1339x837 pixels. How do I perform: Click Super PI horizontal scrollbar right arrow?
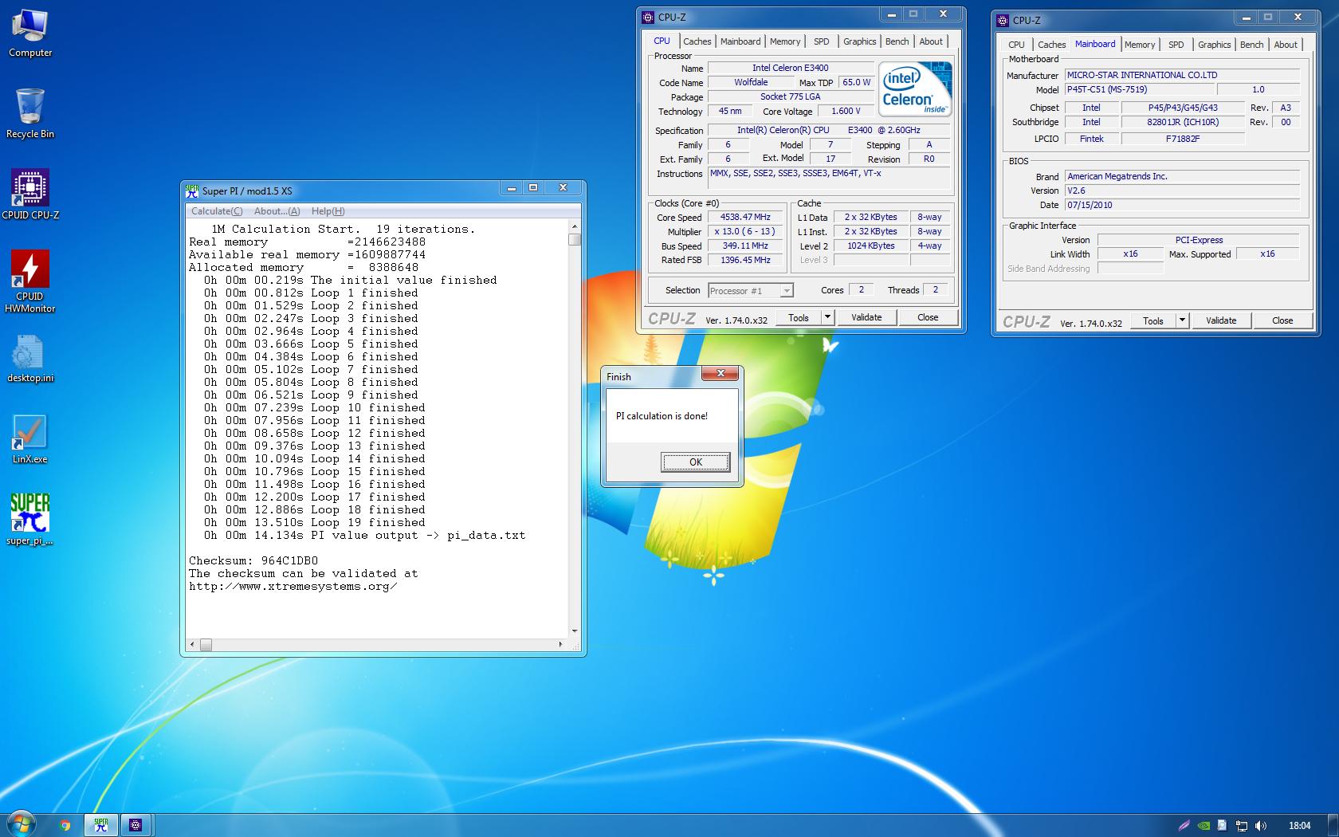click(x=560, y=644)
